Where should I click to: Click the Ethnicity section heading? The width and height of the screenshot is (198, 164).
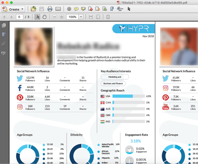pyautogui.click(x=77, y=135)
